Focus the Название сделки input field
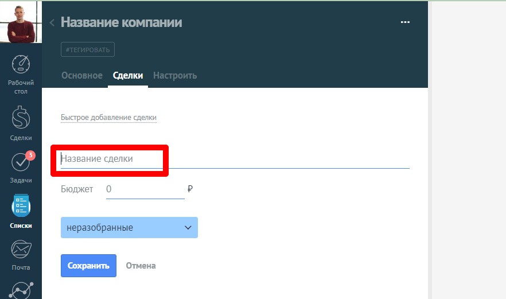This screenshot has width=506, height=299. pyautogui.click(x=235, y=159)
